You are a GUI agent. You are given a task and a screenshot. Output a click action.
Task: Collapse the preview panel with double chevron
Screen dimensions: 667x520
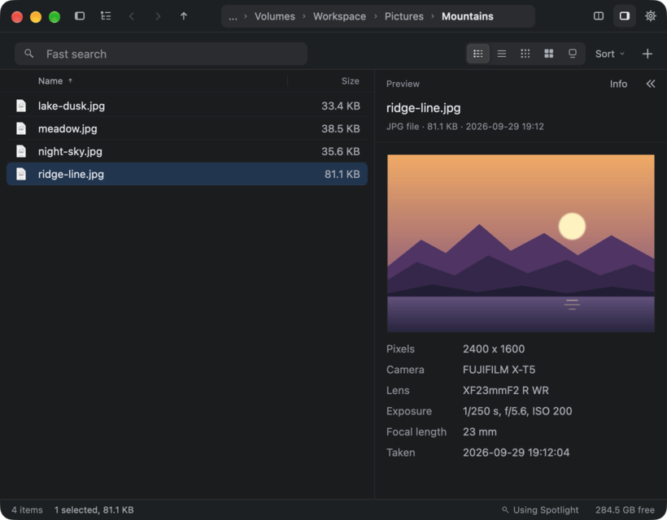point(651,84)
